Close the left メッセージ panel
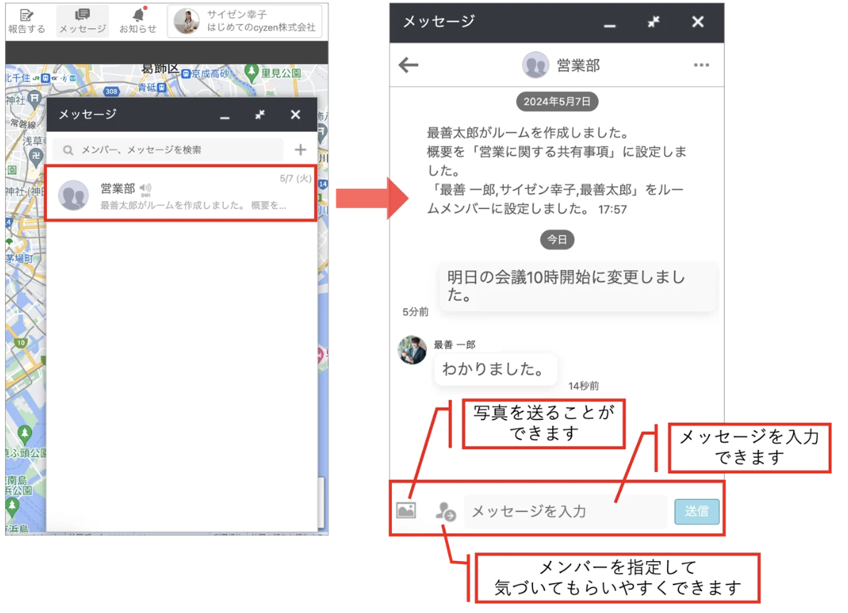Viewport: 848px width, 613px height. pyautogui.click(x=295, y=115)
